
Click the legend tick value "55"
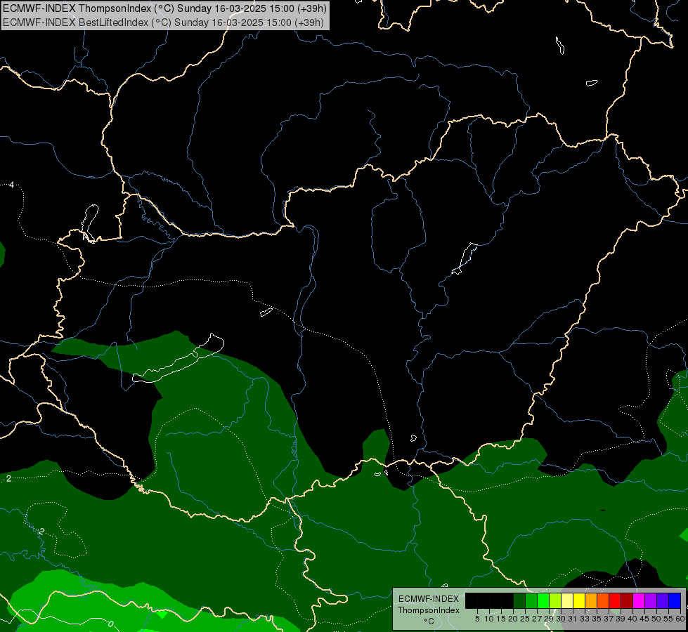[668, 619]
